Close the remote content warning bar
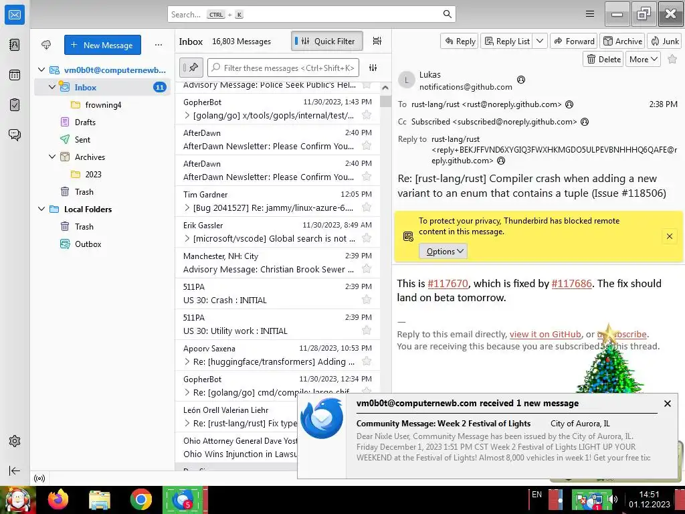 (669, 236)
